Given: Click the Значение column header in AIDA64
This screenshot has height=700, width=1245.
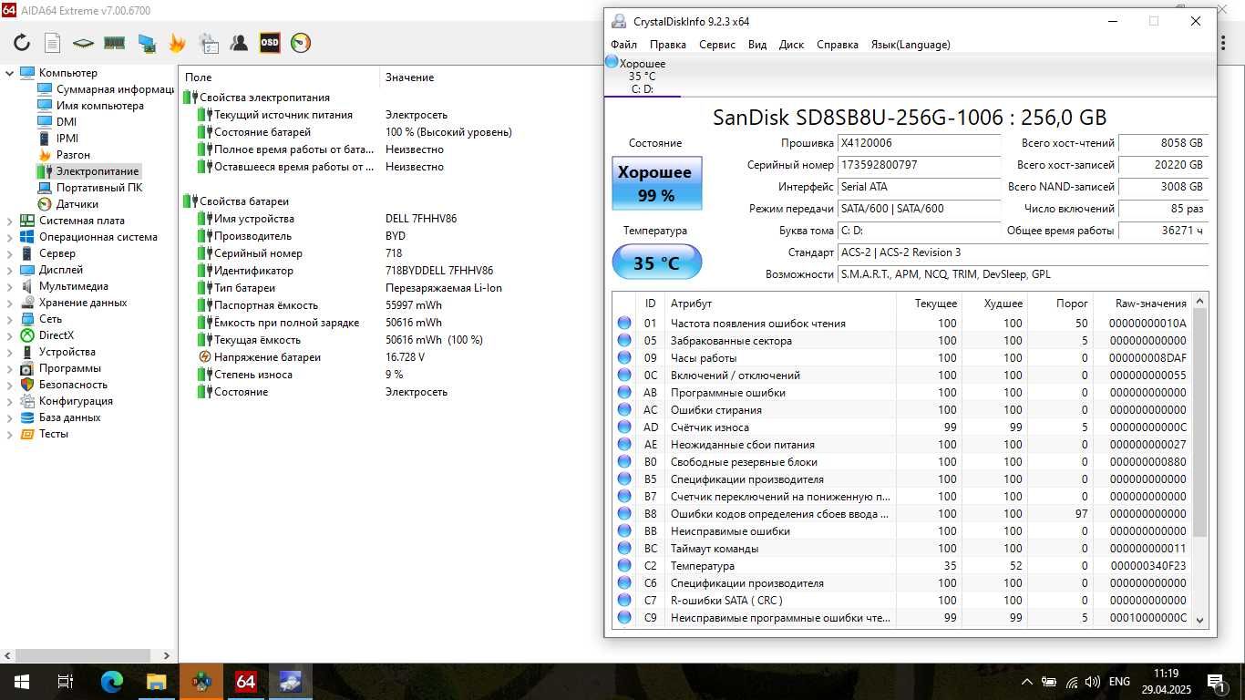Looking at the screenshot, I should 409,77.
